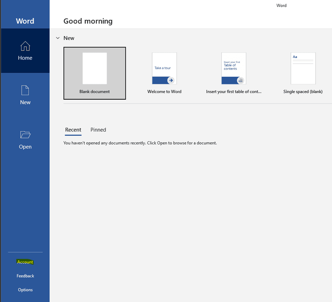
Task: Open Word Options from the sidebar
Action: click(25, 290)
